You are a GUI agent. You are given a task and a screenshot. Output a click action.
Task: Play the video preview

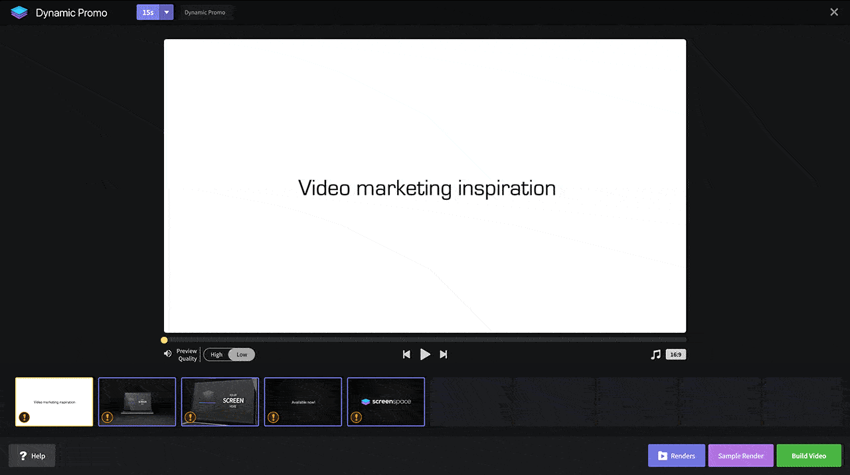pos(425,355)
